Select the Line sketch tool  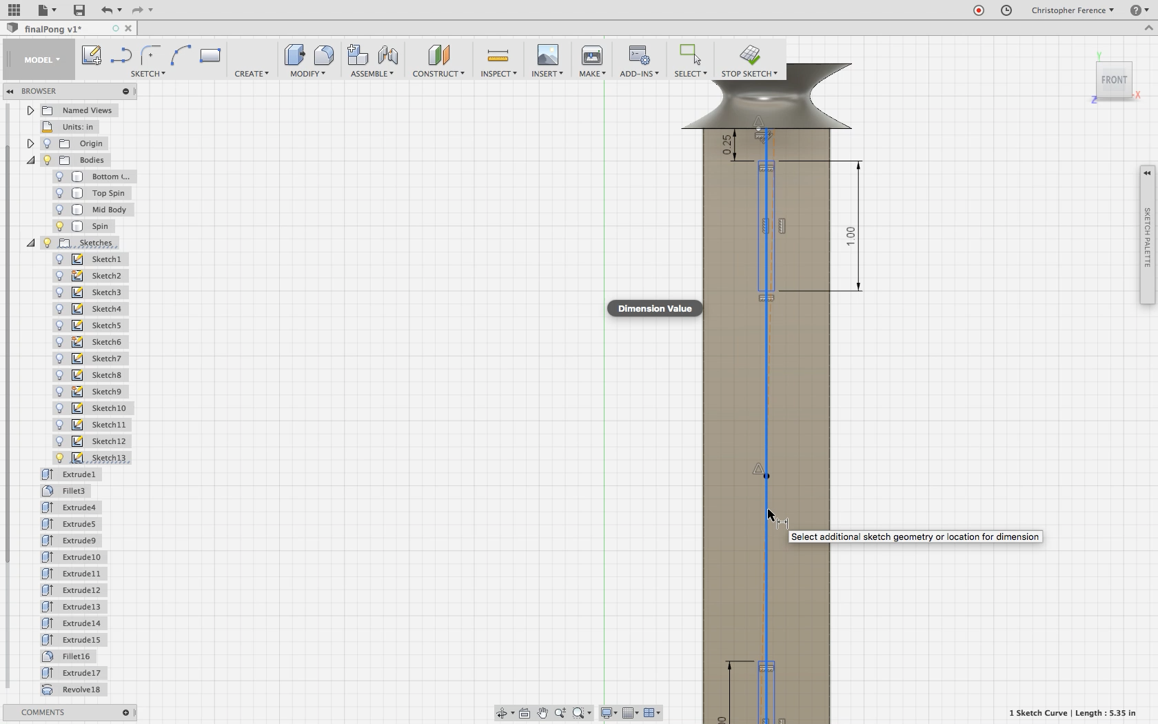pos(121,55)
